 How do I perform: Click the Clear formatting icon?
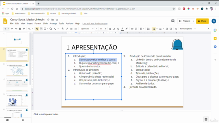(x=176, y=29)
